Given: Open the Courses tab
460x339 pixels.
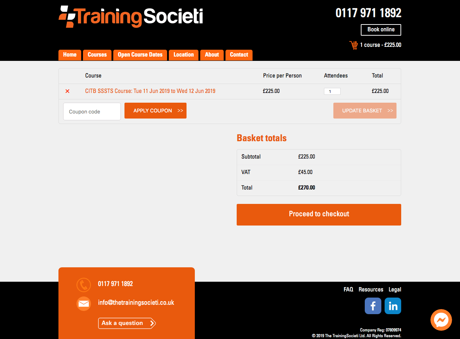Looking at the screenshot, I should click(x=97, y=55).
